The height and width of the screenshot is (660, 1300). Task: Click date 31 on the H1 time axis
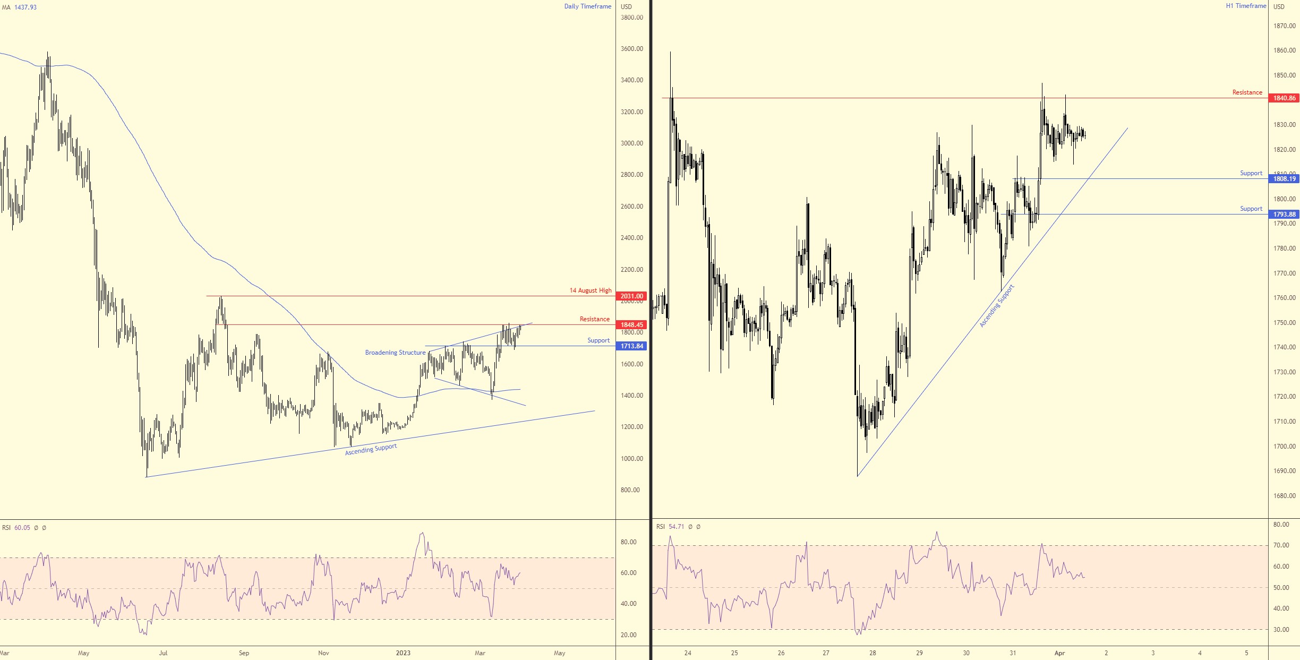1013,653
